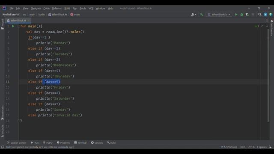Open the Structure tool window sidebar button
Viewport: 274px width, 154px height.
3,131
